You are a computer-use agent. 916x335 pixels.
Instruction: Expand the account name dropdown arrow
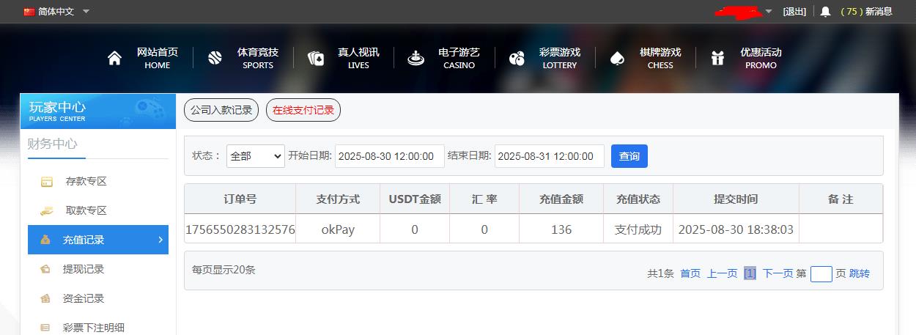769,12
